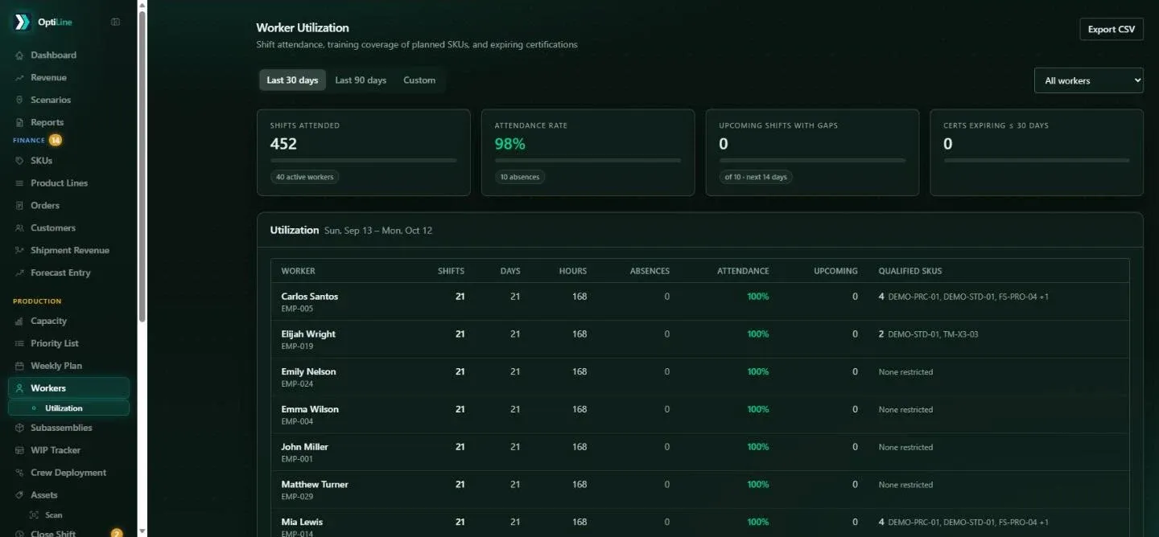This screenshot has width=1159, height=537.
Task: Click the sidebar vertical scrollbar
Action: point(142,165)
